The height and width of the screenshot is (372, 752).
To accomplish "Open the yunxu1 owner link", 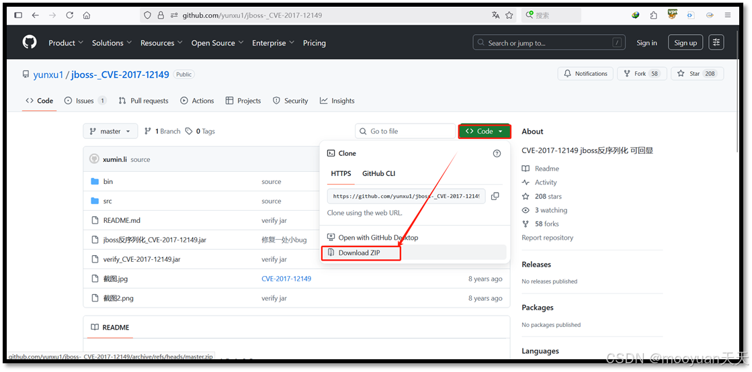I will [48, 75].
